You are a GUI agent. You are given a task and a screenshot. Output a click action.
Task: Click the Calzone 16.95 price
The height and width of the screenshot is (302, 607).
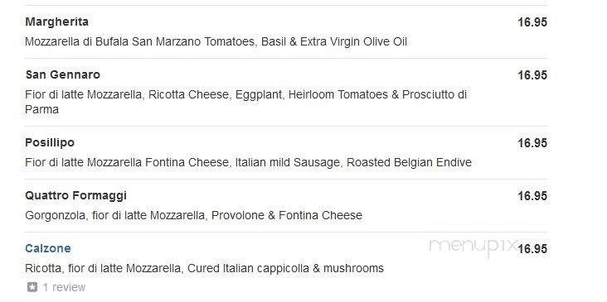point(532,249)
